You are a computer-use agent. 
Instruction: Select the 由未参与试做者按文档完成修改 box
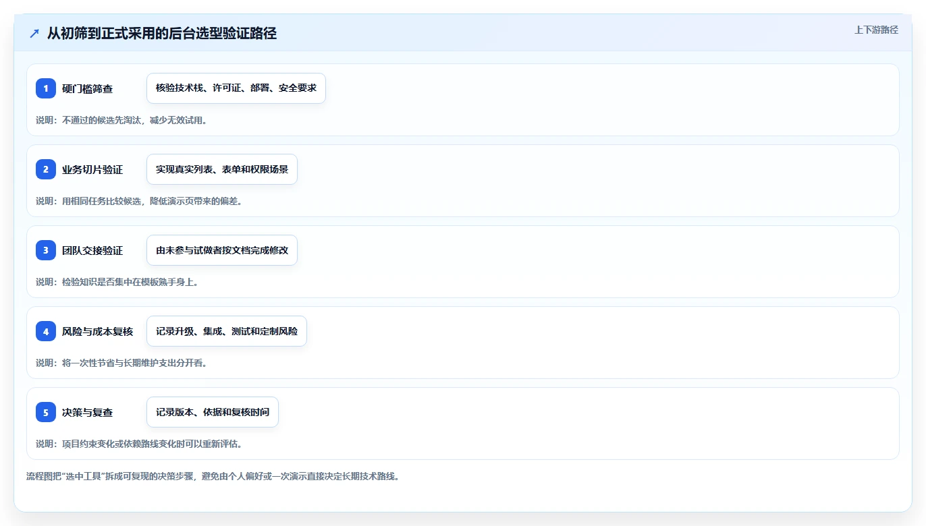point(222,250)
